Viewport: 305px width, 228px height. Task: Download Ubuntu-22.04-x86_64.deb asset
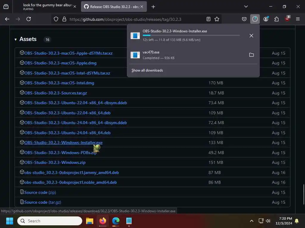click(x=68, y=113)
